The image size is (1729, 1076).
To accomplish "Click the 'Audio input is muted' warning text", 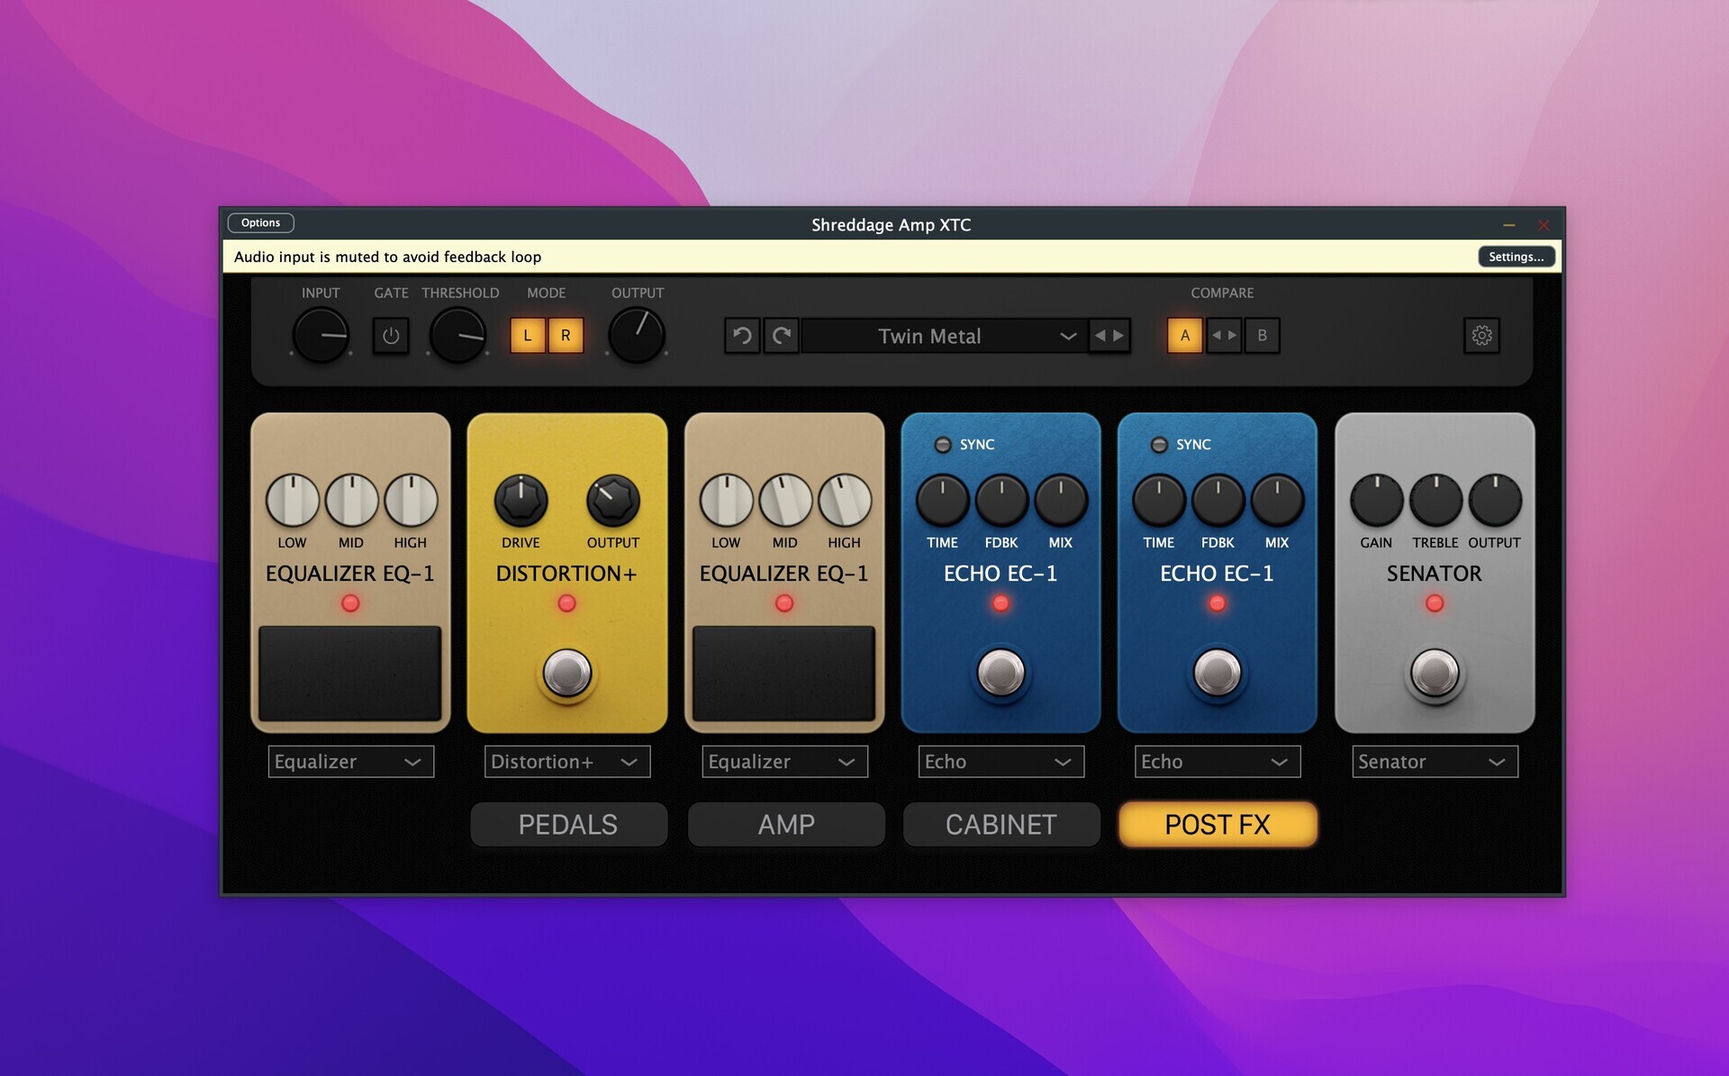I will pos(388,257).
